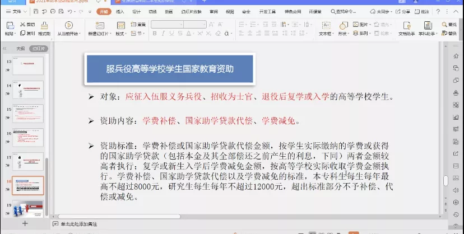
Task: Select slide 16 thumbnail in the panel
Action: 28,137
